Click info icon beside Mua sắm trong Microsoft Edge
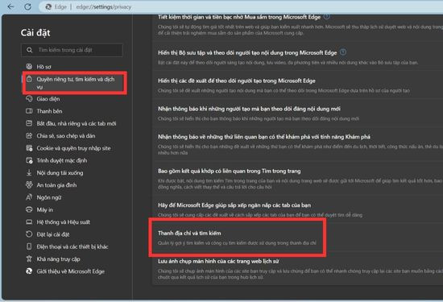This screenshot has width=443, height=302. coord(326,17)
